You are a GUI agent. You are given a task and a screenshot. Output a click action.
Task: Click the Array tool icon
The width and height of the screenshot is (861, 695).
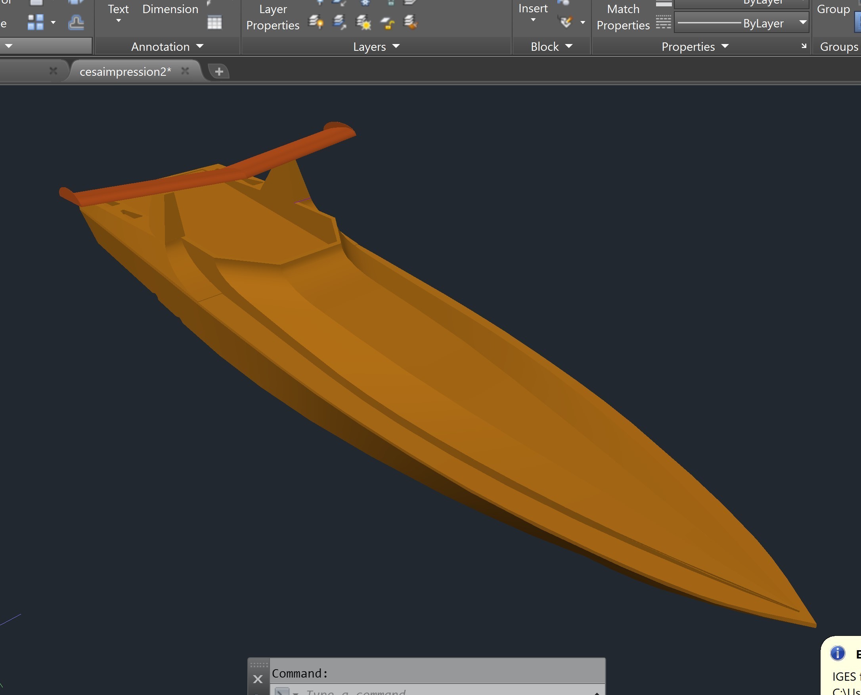[x=35, y=23]
